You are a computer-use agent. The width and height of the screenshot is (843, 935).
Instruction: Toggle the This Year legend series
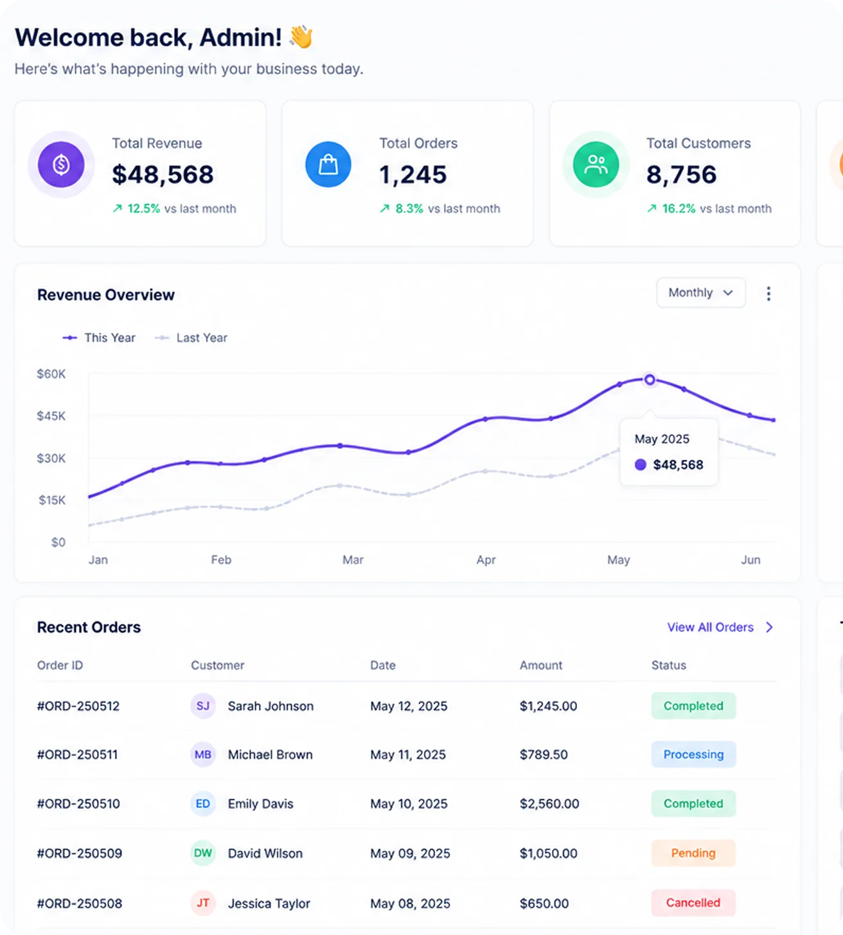click(98, 338)
